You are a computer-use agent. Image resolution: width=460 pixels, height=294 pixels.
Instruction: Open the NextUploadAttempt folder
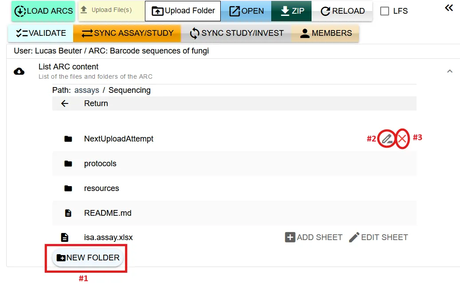tap(118, 139)
